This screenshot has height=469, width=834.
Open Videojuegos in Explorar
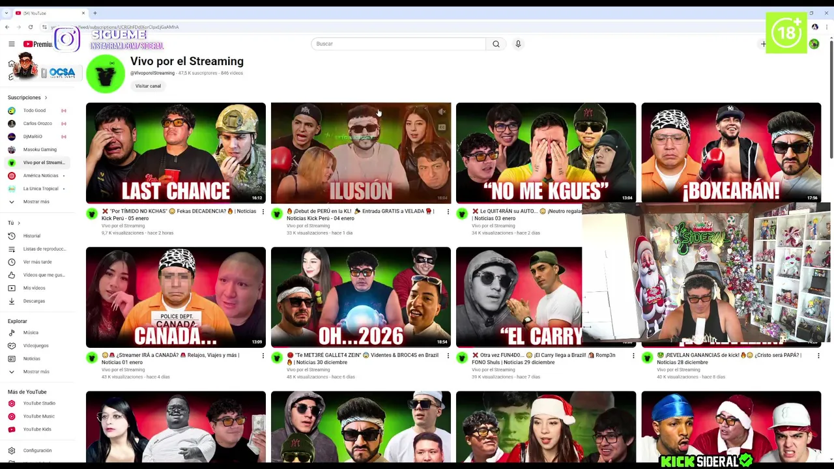[x=37, y=346]
